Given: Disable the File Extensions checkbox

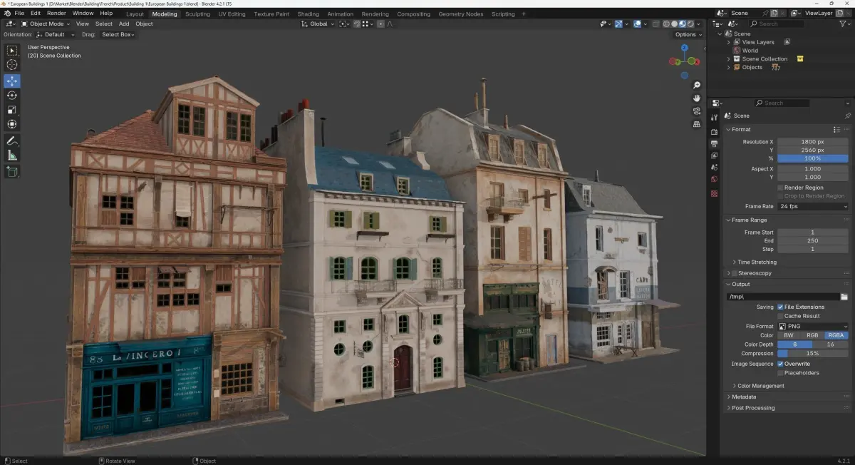Looking at the screenshot, I should (781, 307).
